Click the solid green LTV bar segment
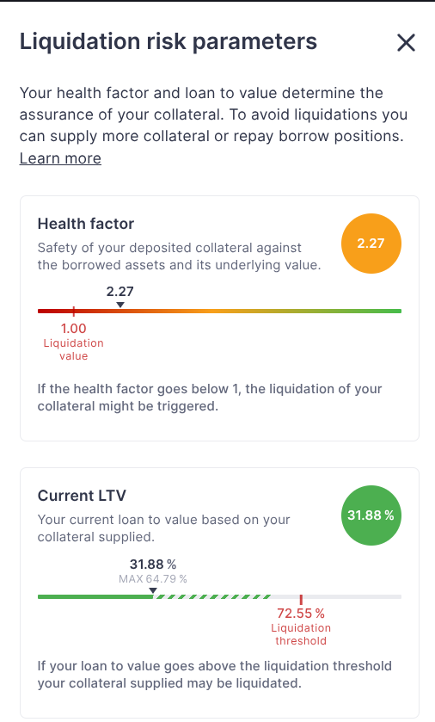435x722 pixels. tap(95, 596)
